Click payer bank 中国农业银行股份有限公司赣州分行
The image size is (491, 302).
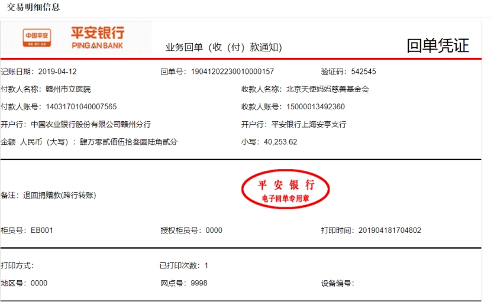pos(91,124)
